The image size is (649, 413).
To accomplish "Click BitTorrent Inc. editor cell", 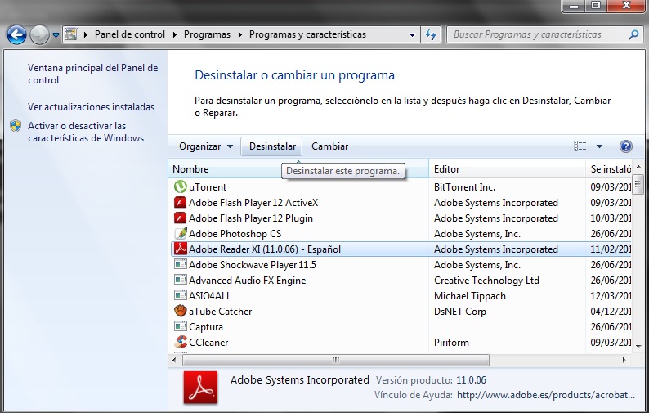I will (x=464, y=187).
